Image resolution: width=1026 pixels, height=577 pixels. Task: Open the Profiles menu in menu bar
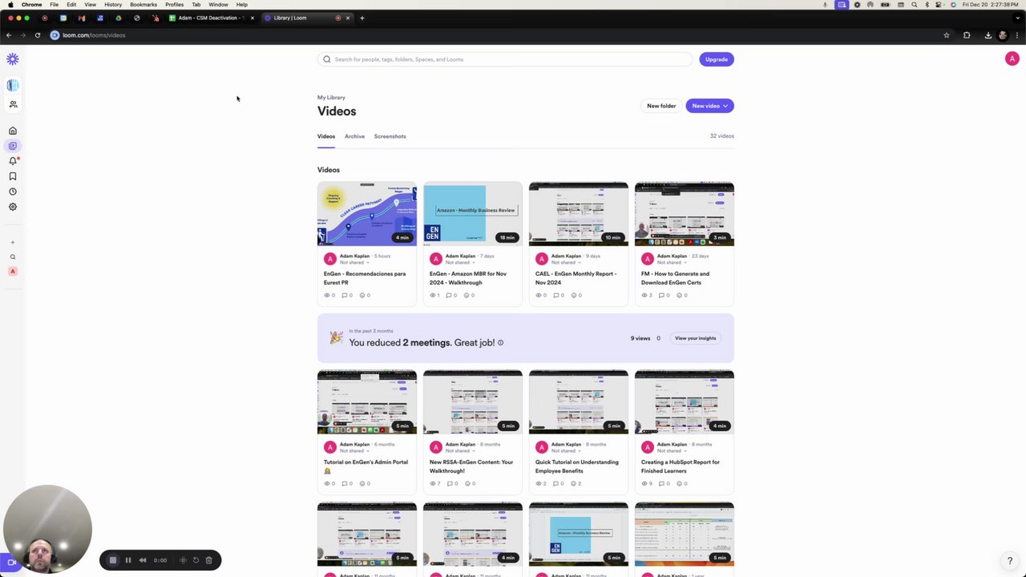click(x=174, y=5)
